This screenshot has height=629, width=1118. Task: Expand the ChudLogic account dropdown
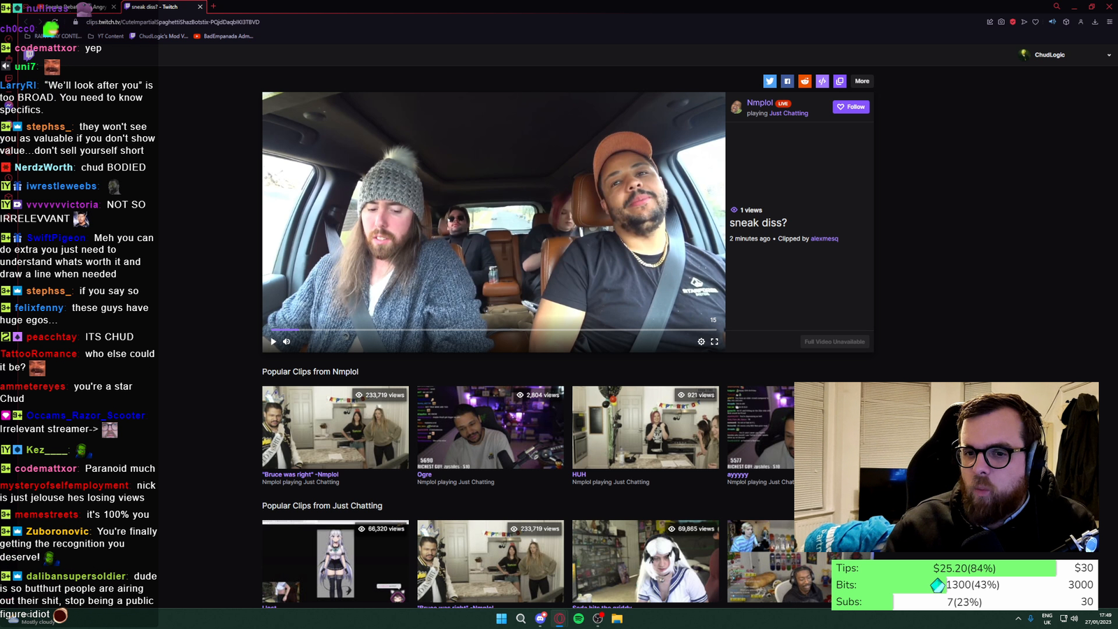[1109, 55]
